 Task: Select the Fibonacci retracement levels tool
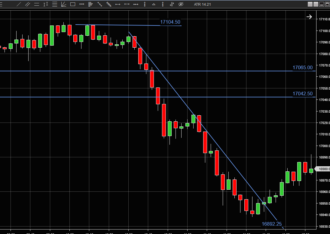click(x=55, y=4)
